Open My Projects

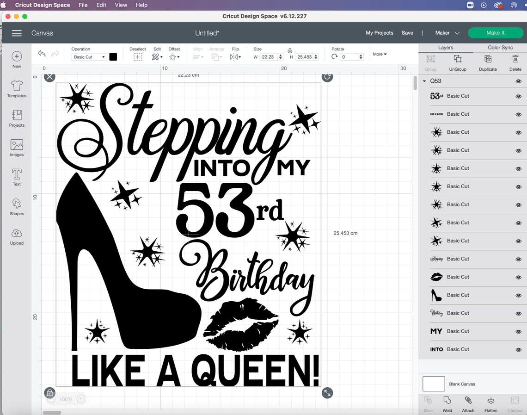pos(380,33)
